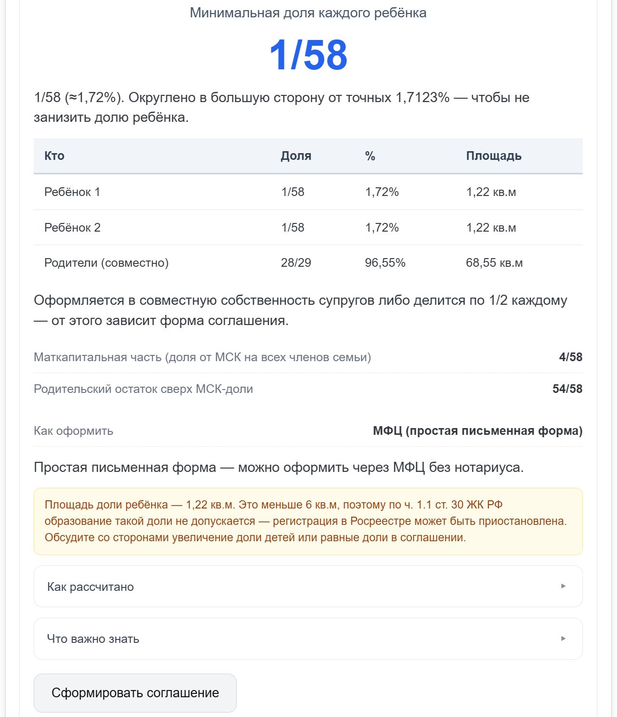Click the 'Простая письменная форма' note text
The image size is (617, 717).
pos(279,467)
